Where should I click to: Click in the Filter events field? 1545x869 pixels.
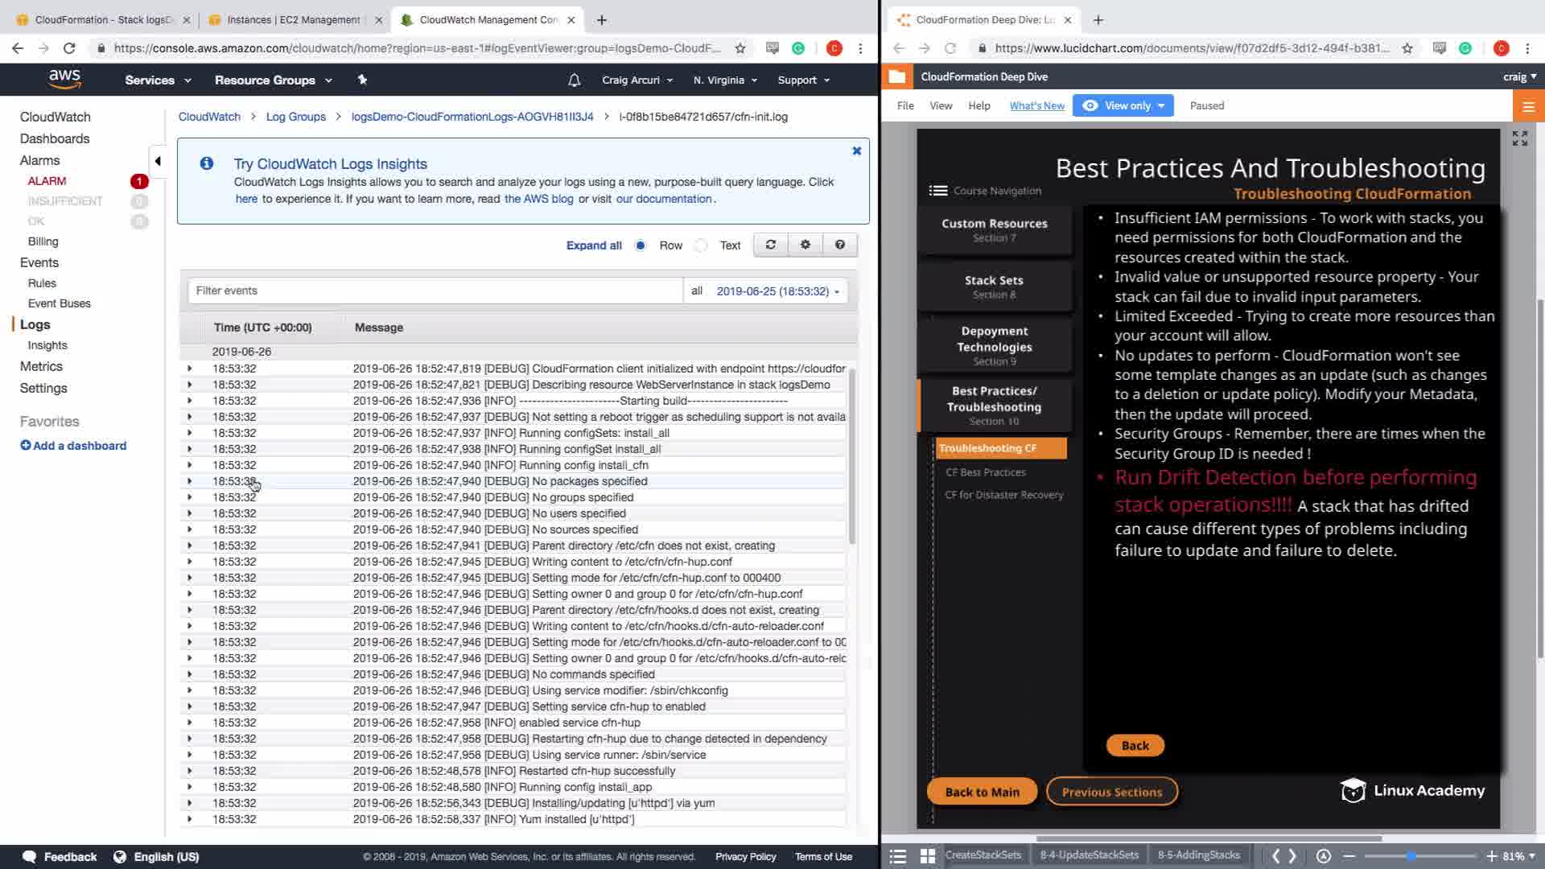pos(435,290)
